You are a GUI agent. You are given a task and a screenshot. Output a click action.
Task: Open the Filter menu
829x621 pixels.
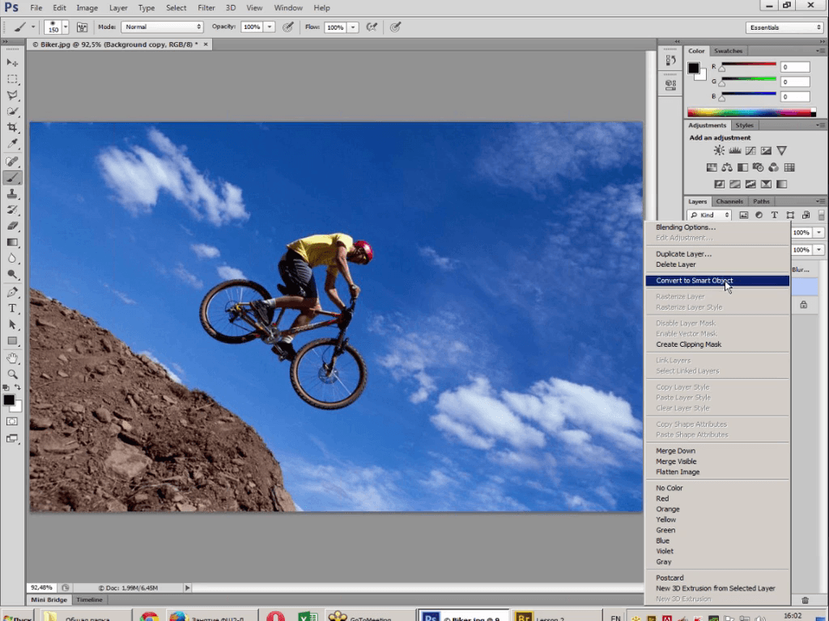(x=206, y=8)
